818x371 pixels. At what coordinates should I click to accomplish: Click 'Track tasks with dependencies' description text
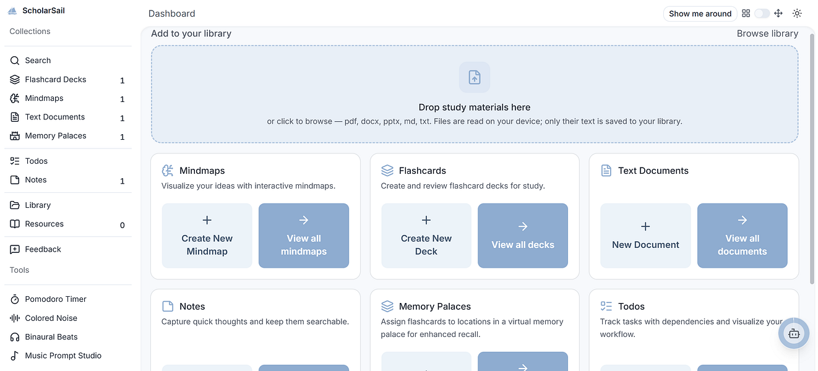point(692,328)
